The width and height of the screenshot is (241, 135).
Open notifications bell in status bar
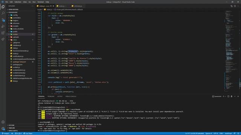238,133
